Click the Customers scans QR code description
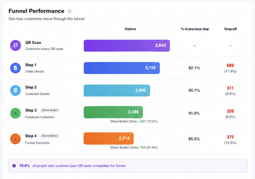Image resolution: width=255 pixels, height=179 pixels. pos(44,49)
